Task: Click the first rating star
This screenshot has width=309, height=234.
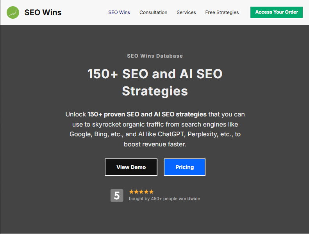Action: 131,192
